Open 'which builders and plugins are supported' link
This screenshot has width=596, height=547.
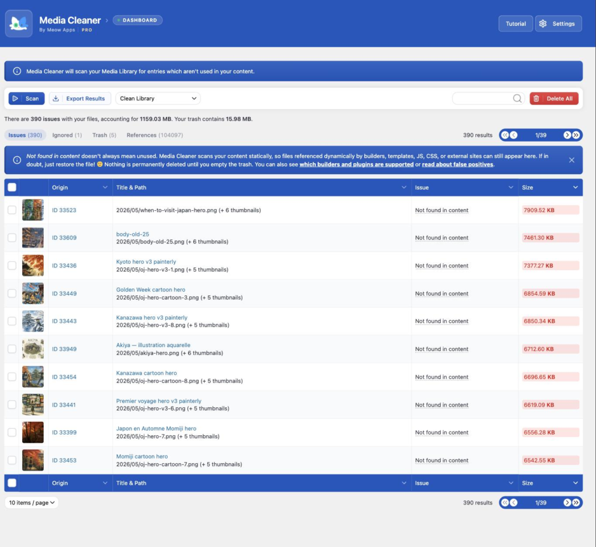point(356,164)
